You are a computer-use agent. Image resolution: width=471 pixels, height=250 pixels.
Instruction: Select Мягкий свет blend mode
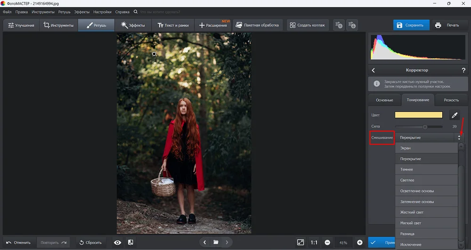pyautogui.click(x=426, y=223)
